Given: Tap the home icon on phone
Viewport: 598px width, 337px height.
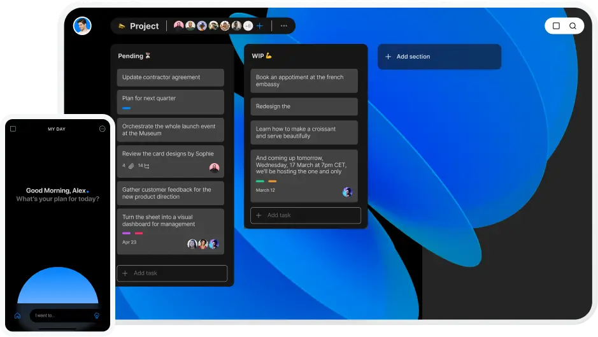Looking at the screenshot, I should pyautogui.click(x=17, y=315).
